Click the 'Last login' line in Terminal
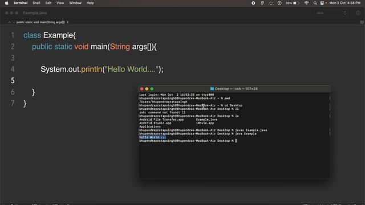This screenshot has height=205, width=365. pos(176,95)
